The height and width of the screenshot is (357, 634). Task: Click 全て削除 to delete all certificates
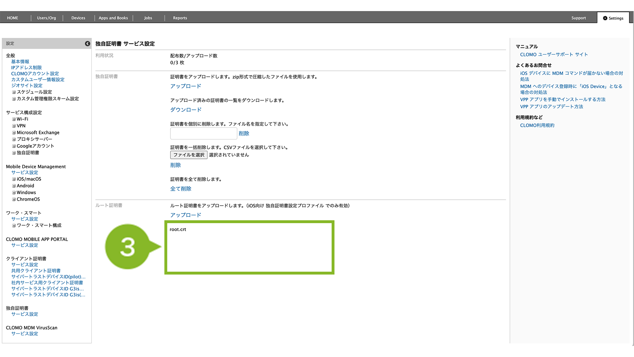click(x=181, y=189)
